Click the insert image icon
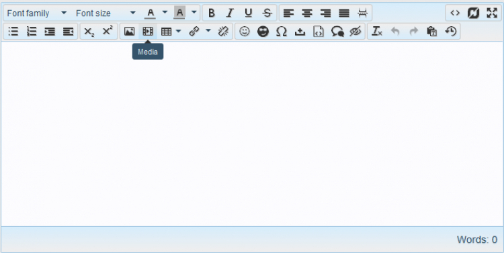Screen dimensions: 504x253 [x=129, y=32]
